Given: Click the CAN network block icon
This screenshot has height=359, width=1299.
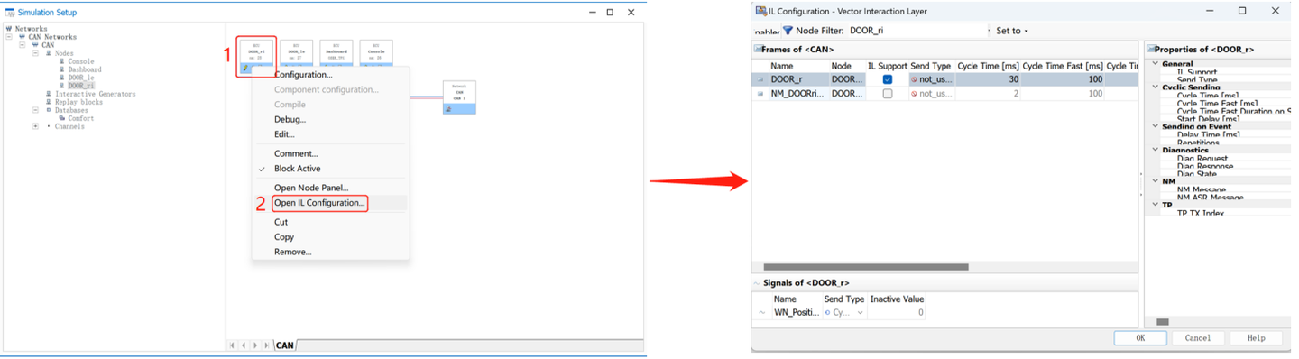Looking at the screenshot, I should [448, 109].
